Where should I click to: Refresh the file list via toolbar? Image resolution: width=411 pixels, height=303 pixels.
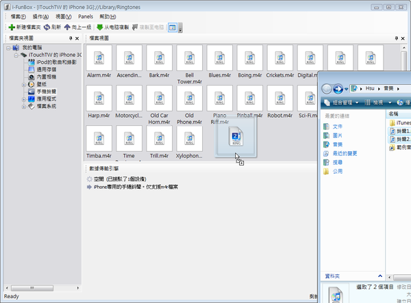53,27
